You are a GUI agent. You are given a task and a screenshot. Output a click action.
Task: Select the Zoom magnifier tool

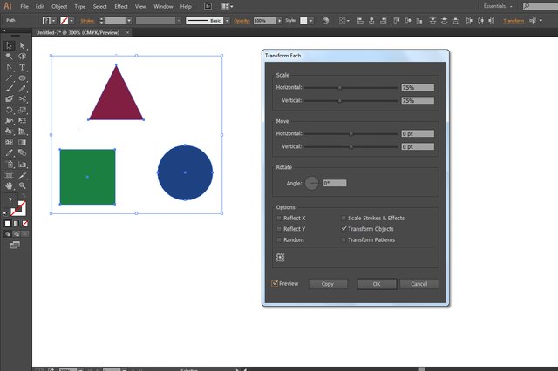pos(22,185)
